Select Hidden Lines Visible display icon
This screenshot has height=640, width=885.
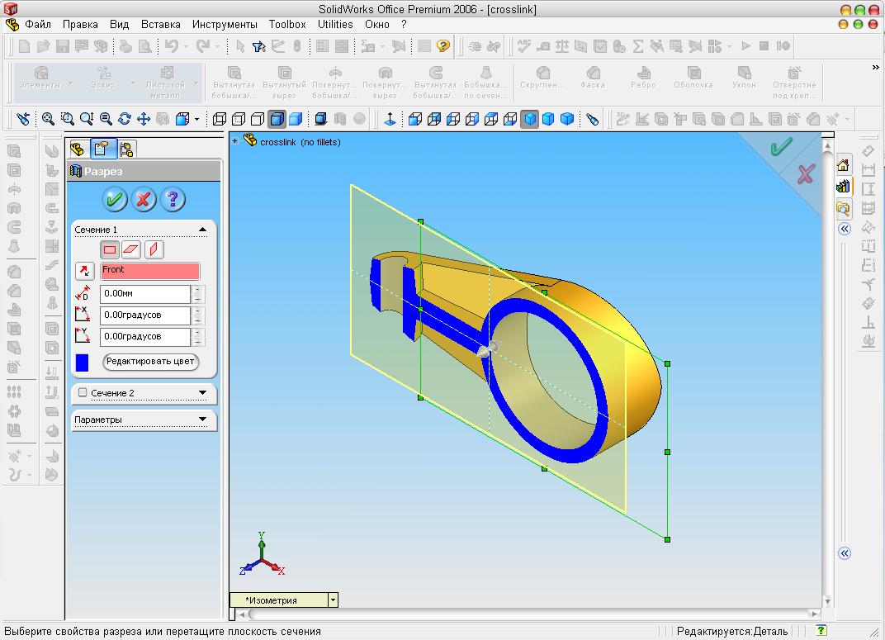[x=239, y=119]
